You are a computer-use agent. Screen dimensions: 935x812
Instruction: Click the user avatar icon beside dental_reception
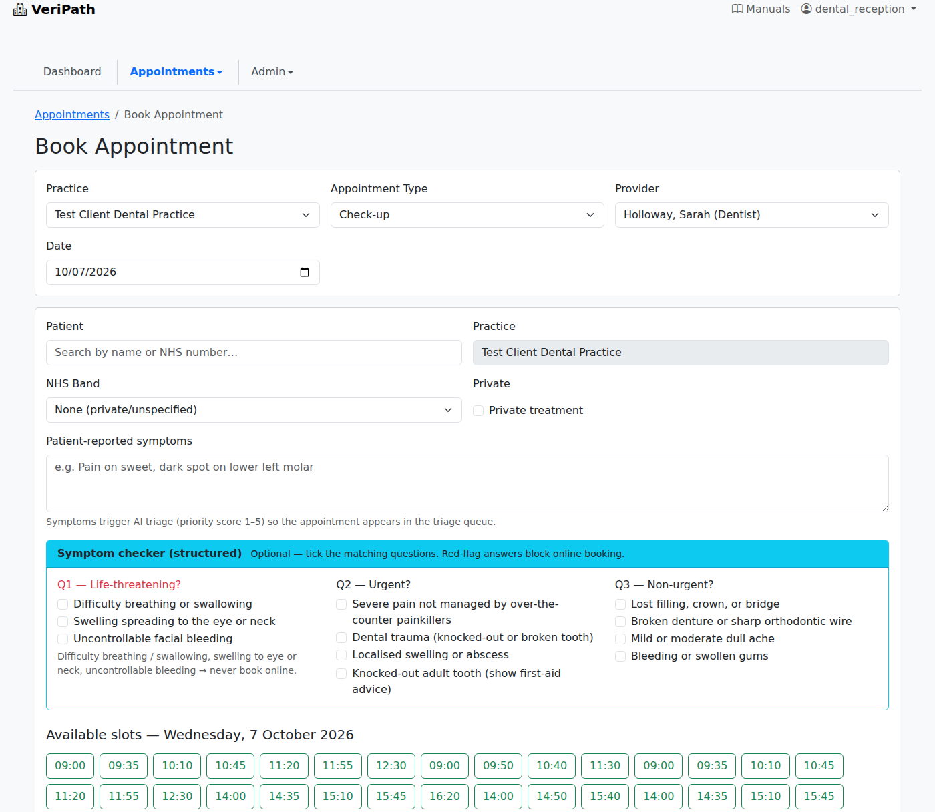[x=807, y=9]
